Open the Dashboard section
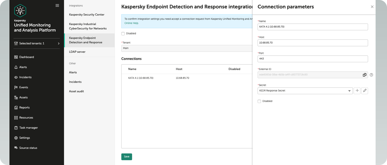 pyautogui.click(x=26, y=57)
